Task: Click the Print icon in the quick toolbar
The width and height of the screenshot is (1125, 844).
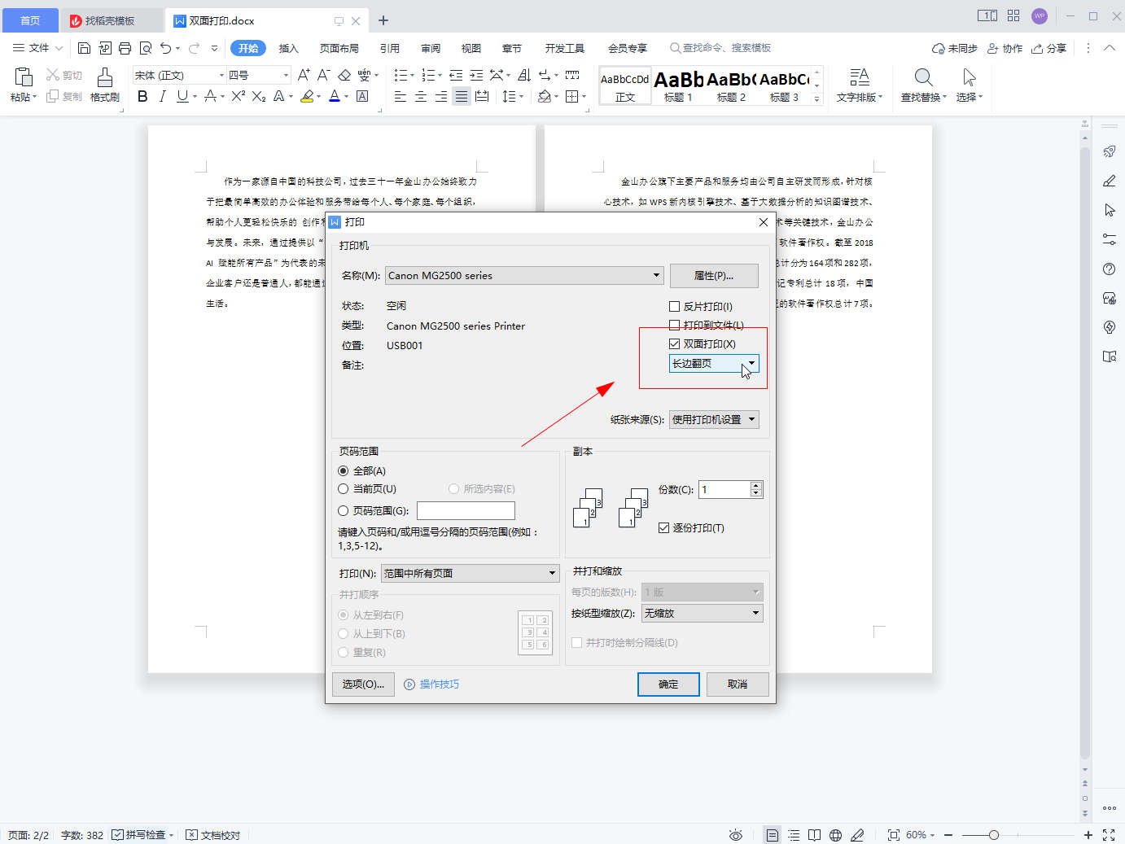Action: (x=125, y=48)
